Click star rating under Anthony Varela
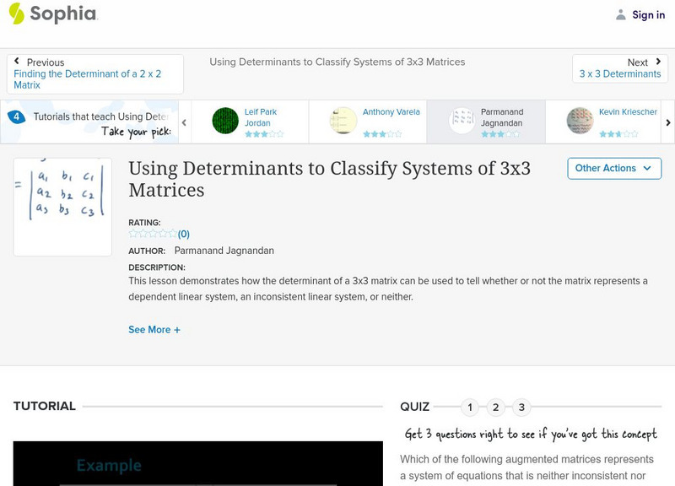This screenshot has height=486, width=675. click(x=382, y=134)
